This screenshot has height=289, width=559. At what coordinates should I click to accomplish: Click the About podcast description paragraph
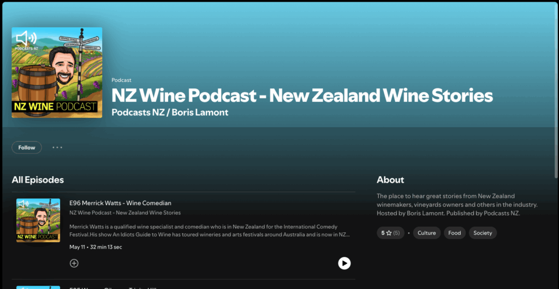[457, 204]
